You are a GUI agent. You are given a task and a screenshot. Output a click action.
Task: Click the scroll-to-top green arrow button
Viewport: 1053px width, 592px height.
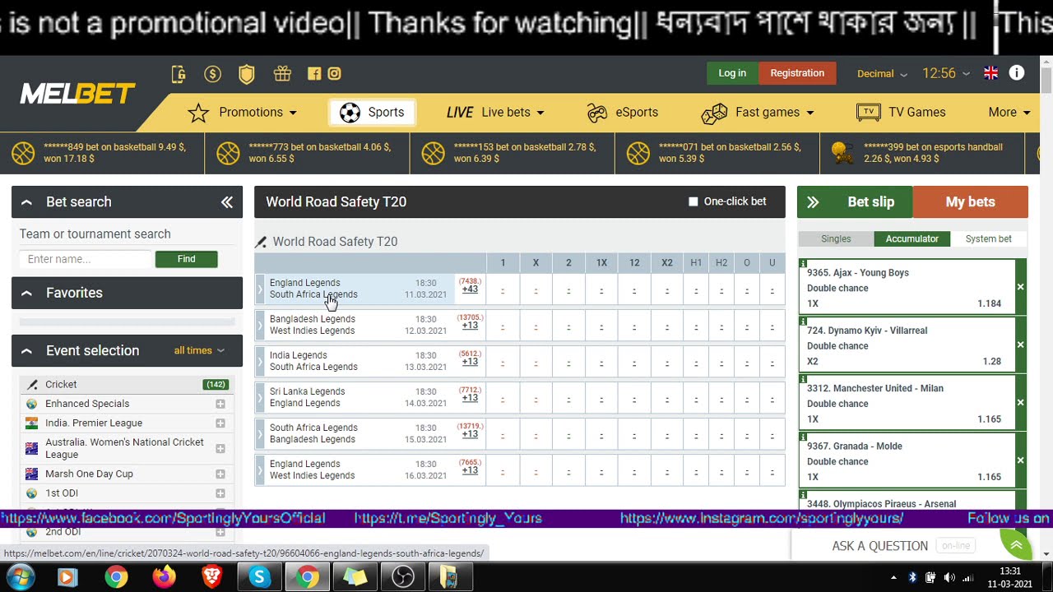click(1016, 544)
